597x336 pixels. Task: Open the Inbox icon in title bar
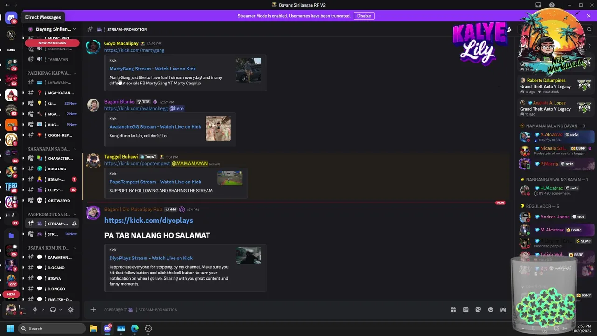[538, 5]
